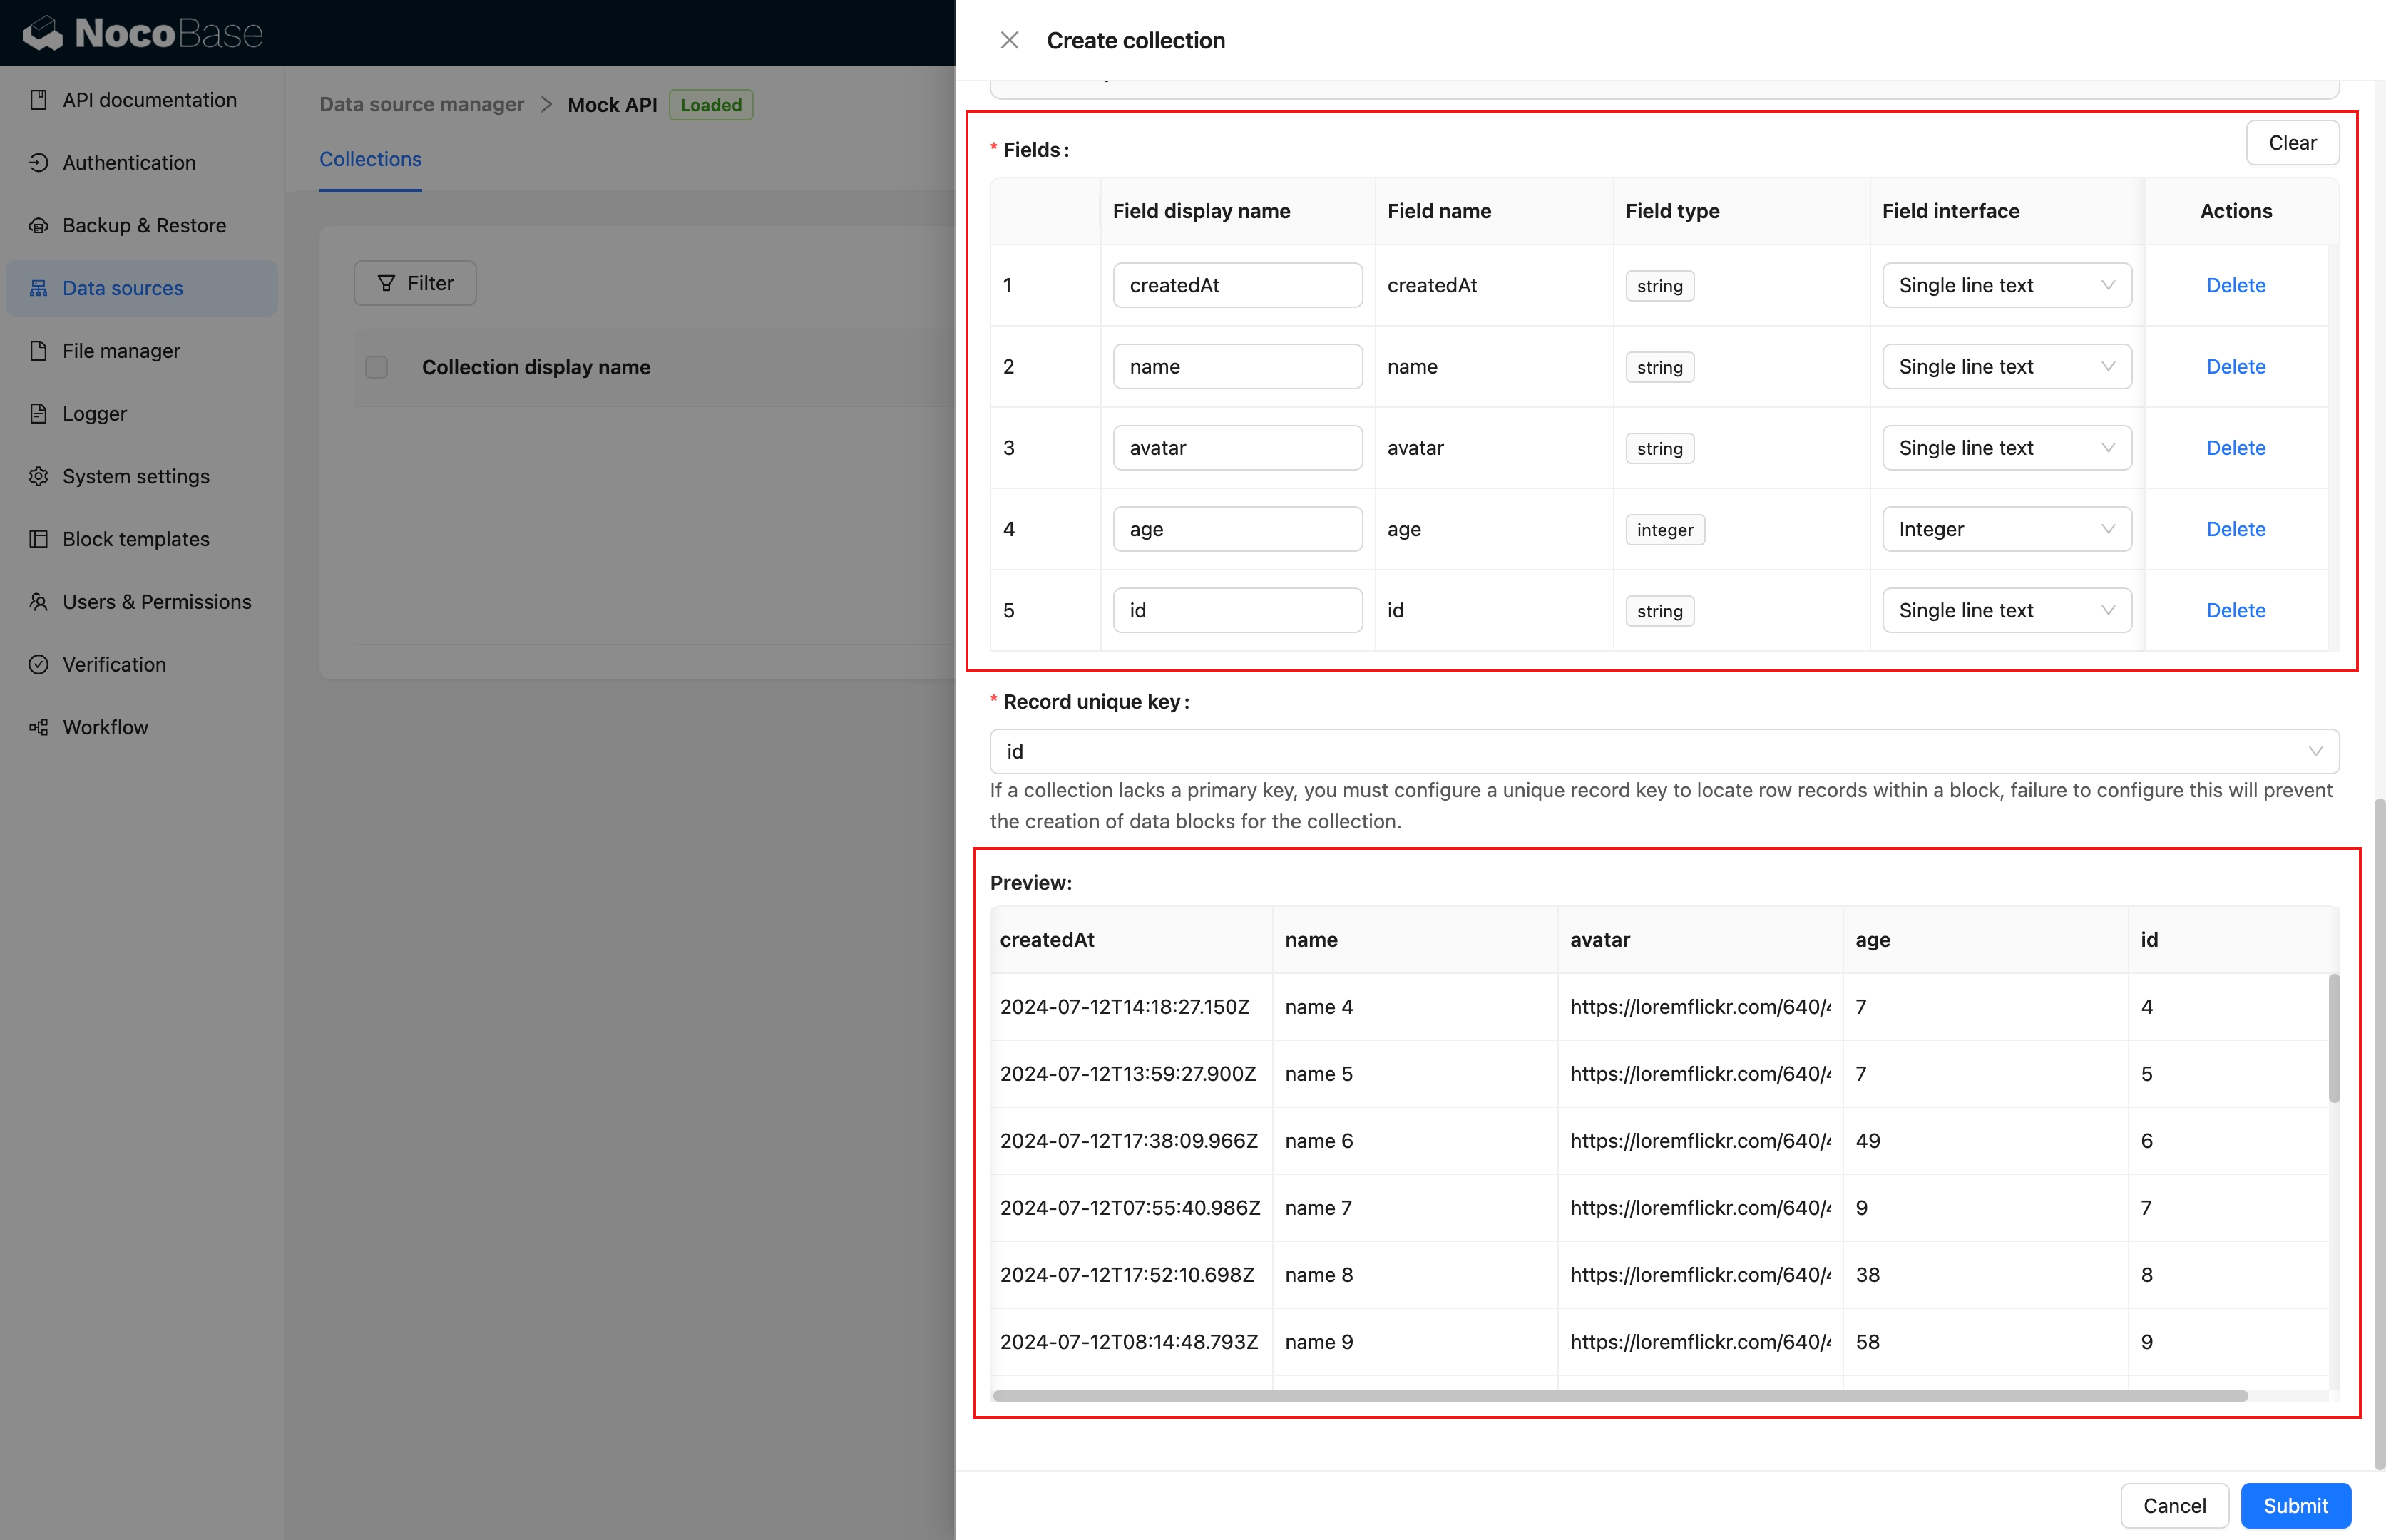Delete the avatar field row
This screenshot has height=1540, width=2386.
click(x=2235, y=448)
